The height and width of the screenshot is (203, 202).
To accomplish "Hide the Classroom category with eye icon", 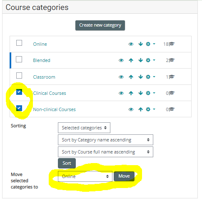I will [x=121, y=77].
